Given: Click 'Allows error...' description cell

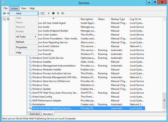Looking at the screenshot, I should (x=88, y=42).
